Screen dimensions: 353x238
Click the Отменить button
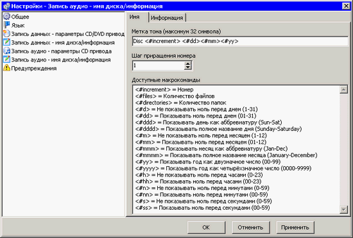click(x=250, y=228)
